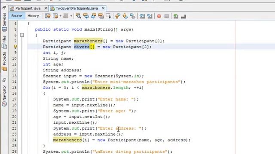Click selected word 'divers' on line 8
The width and height of the screenshot is (275, 154).
[82, 47]
